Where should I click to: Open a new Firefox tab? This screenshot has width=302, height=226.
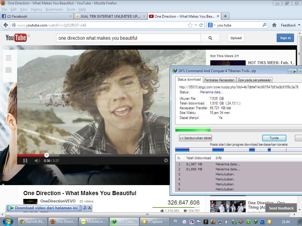pos(225,16)
